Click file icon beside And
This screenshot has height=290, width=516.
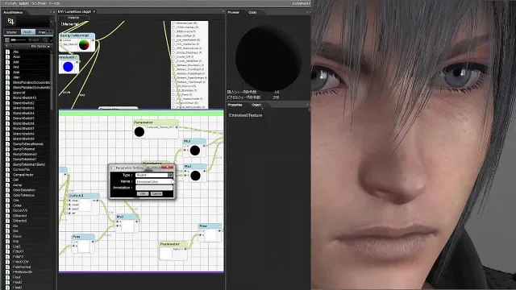point(7,67)
